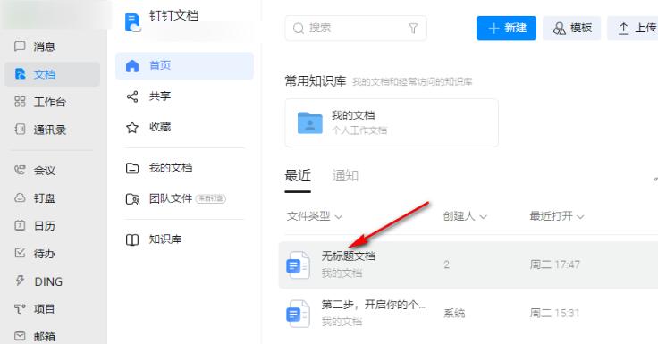Go to 会议 meetings
The image size is (658, 344).
[x=35, y=171]
